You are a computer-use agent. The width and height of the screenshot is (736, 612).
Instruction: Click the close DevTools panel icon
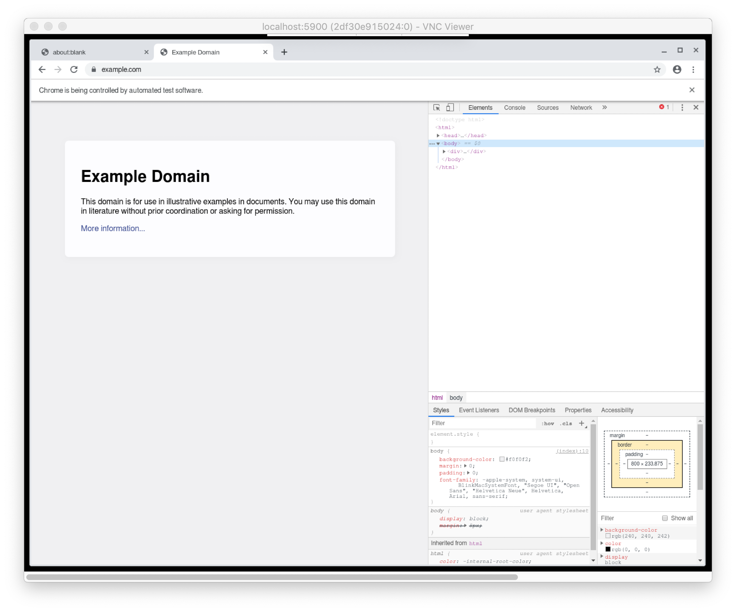point(696,107)
